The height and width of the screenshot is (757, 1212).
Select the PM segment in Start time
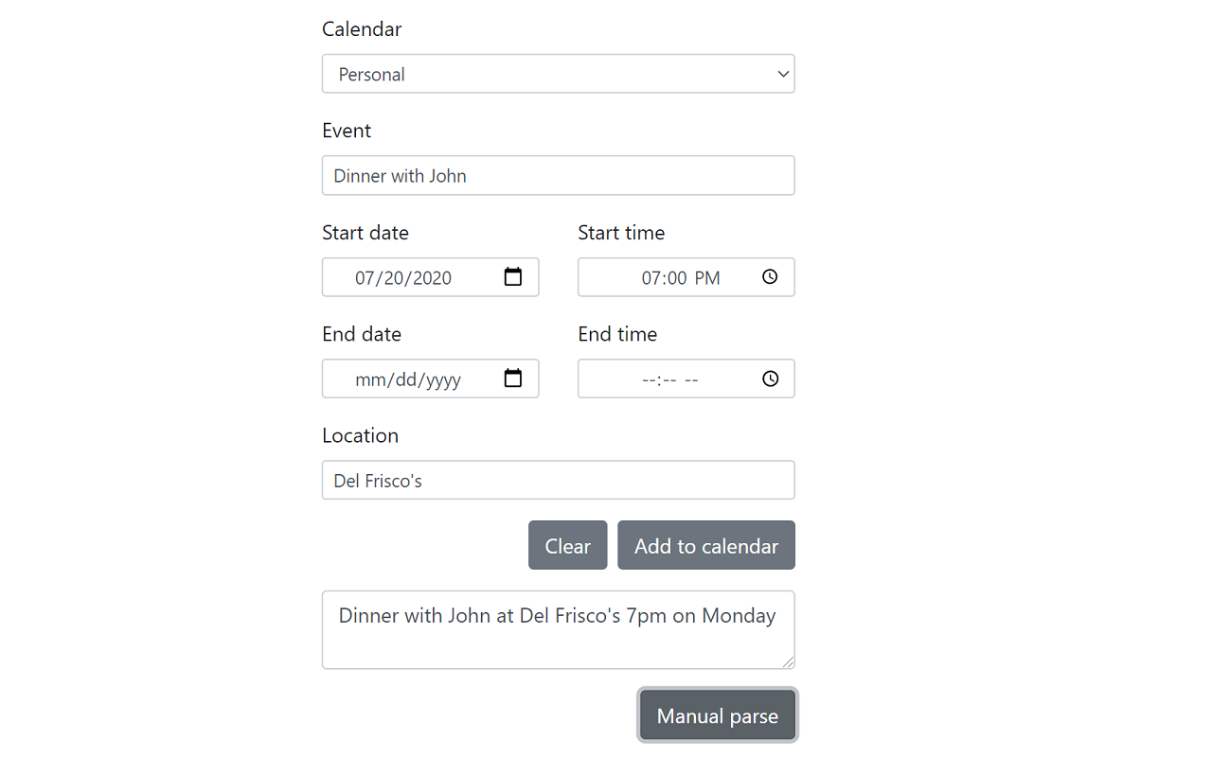707,278
